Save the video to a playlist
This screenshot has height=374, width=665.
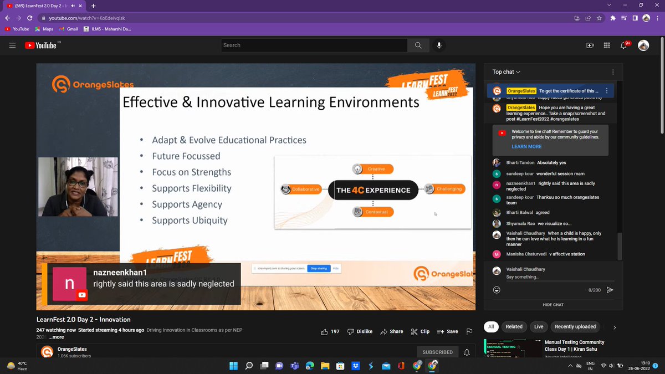click(x=447, y=331)
